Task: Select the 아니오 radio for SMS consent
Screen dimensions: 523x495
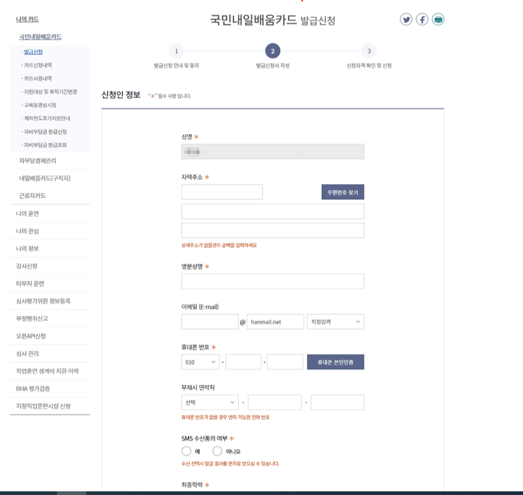Action: point(218,452)
